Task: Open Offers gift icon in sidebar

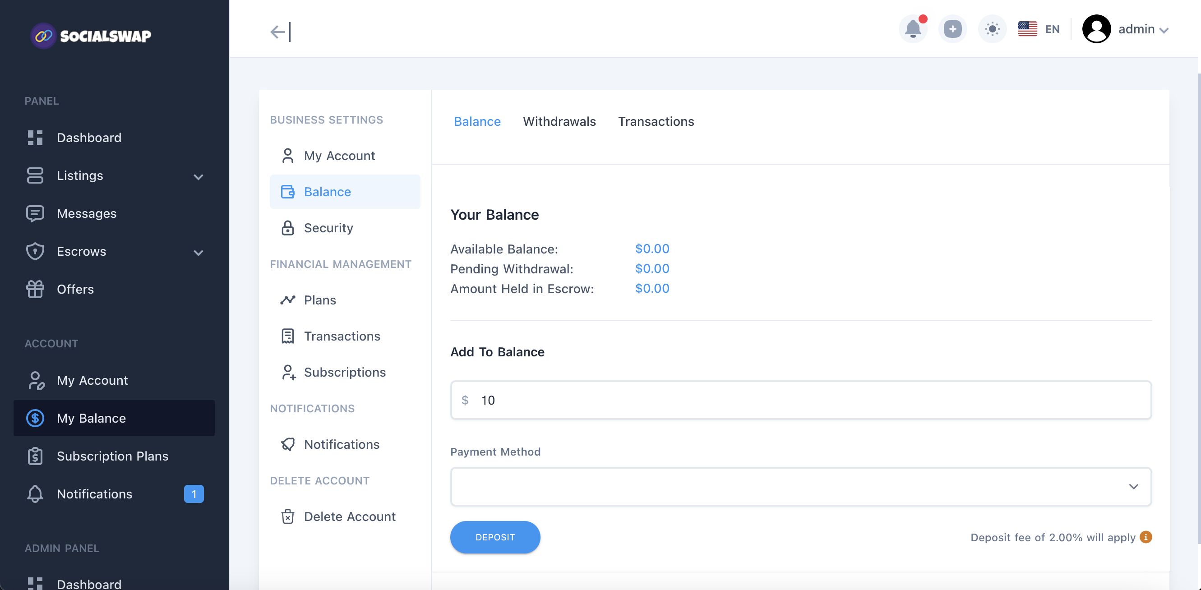Action: point(35,289)
